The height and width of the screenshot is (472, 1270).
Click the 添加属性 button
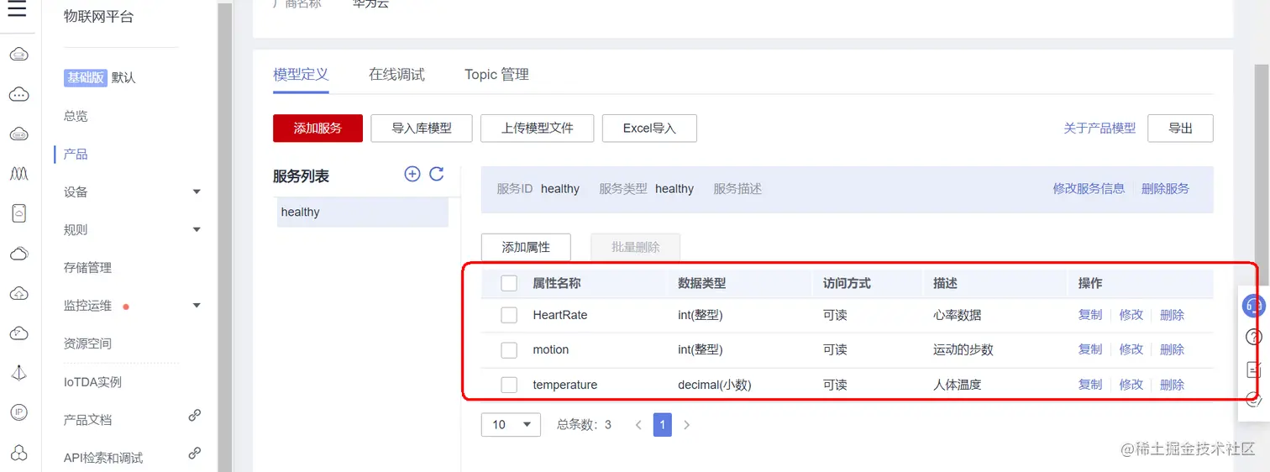526,247
